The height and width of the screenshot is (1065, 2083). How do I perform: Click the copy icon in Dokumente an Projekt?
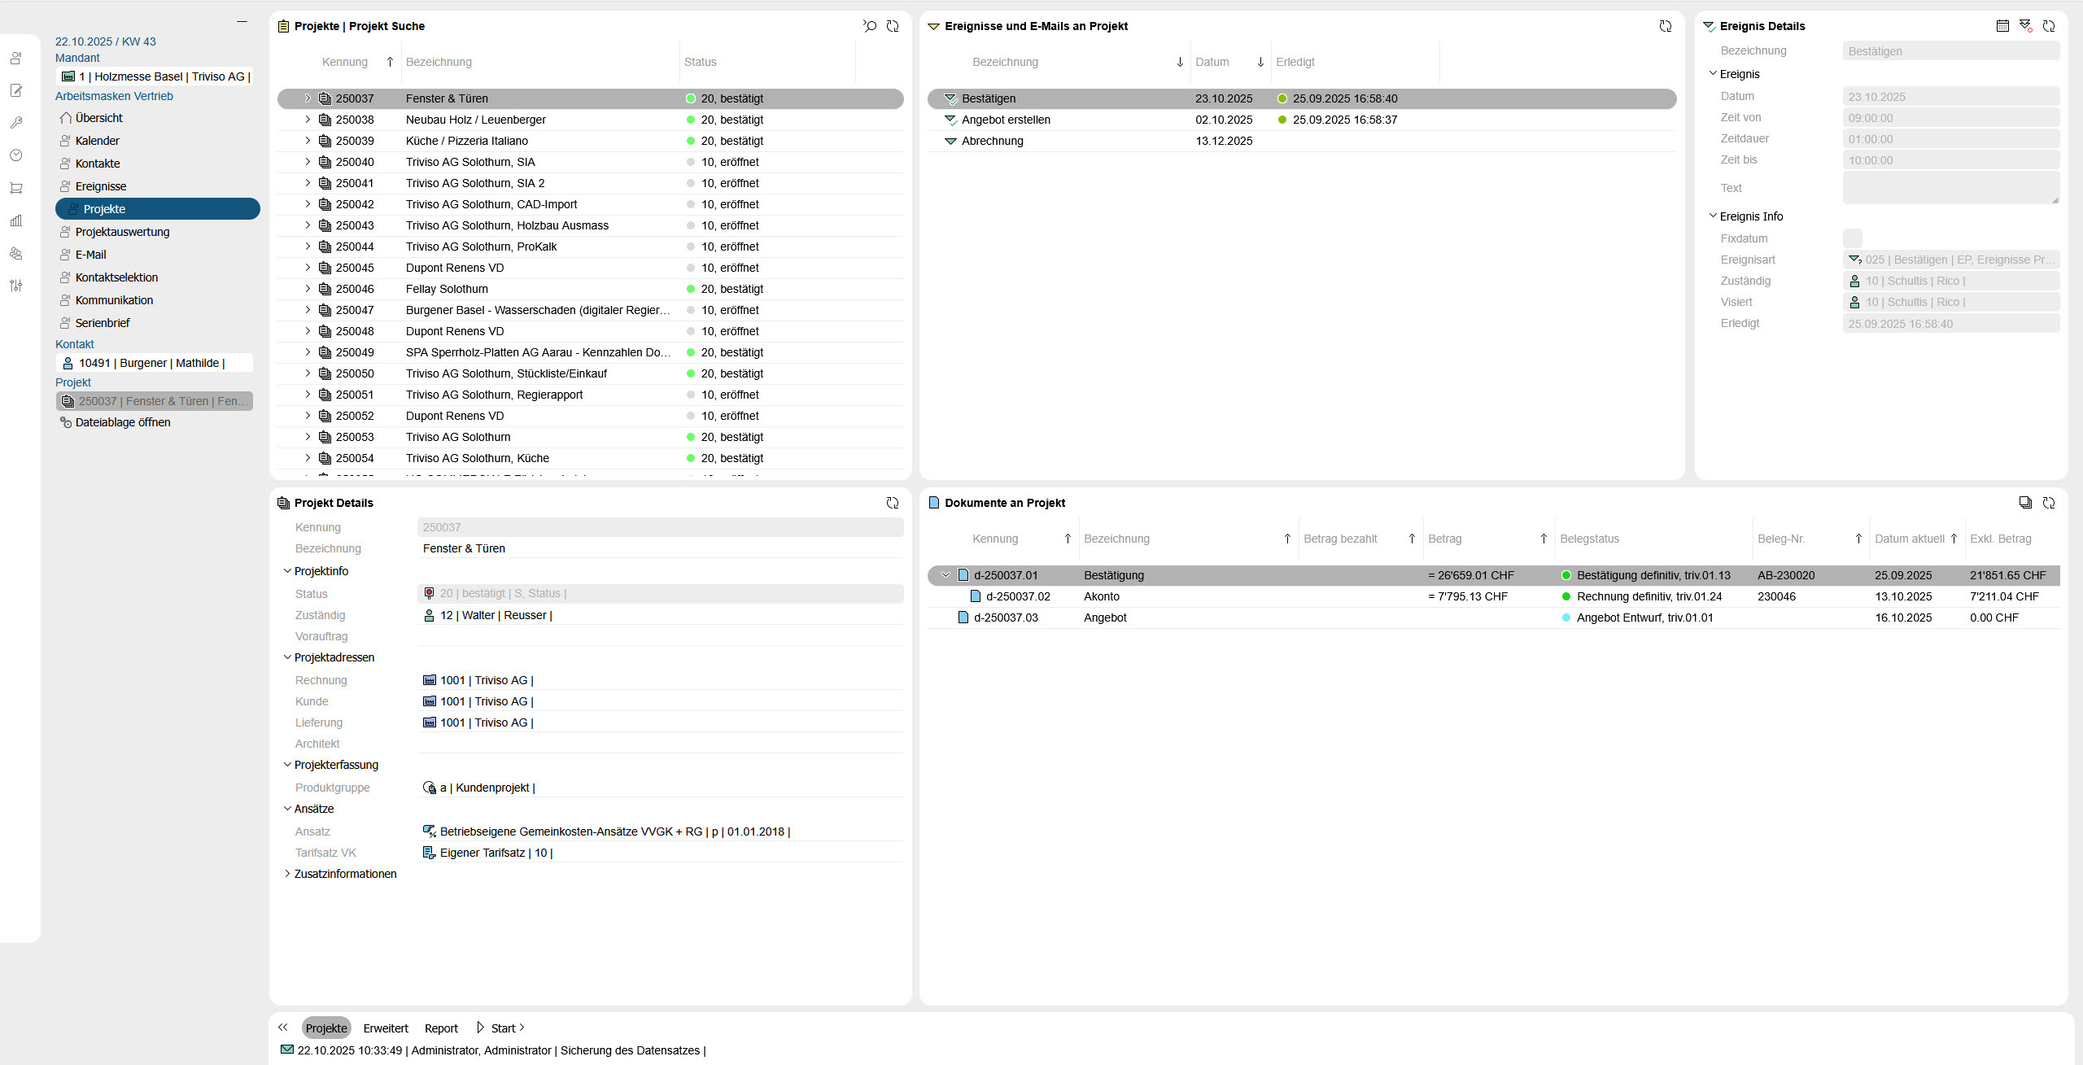2025,503
